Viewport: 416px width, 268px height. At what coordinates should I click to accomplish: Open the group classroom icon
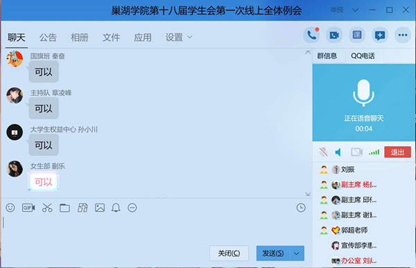click(x=357, y=35)
